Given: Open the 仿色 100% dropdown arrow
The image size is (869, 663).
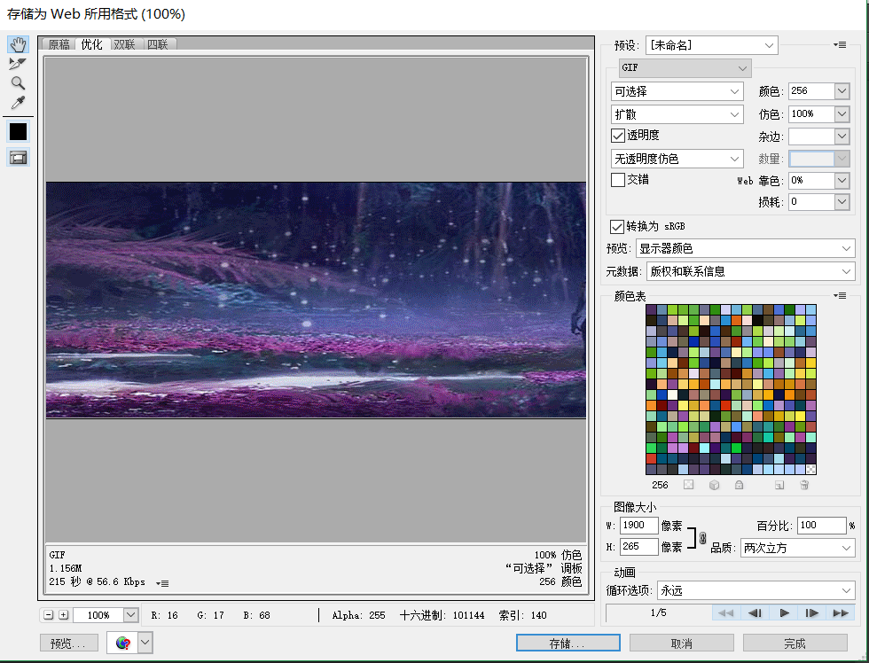Looking at the screenshot, I should (842, 114).
